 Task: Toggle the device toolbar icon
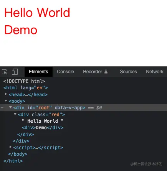click(15, 72)
